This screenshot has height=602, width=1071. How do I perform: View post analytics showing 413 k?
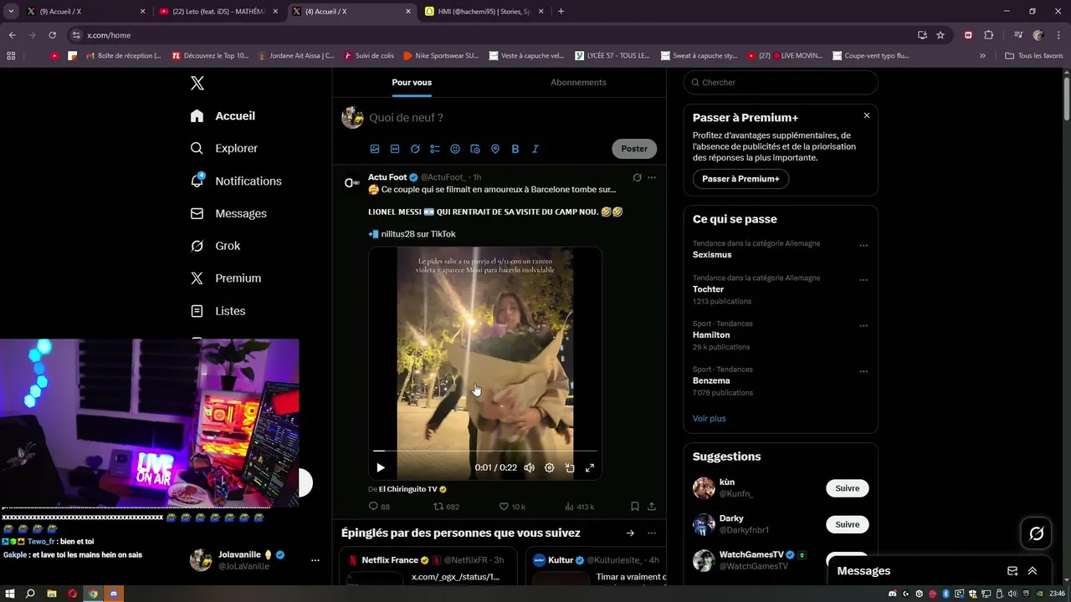tap(579, 507)
